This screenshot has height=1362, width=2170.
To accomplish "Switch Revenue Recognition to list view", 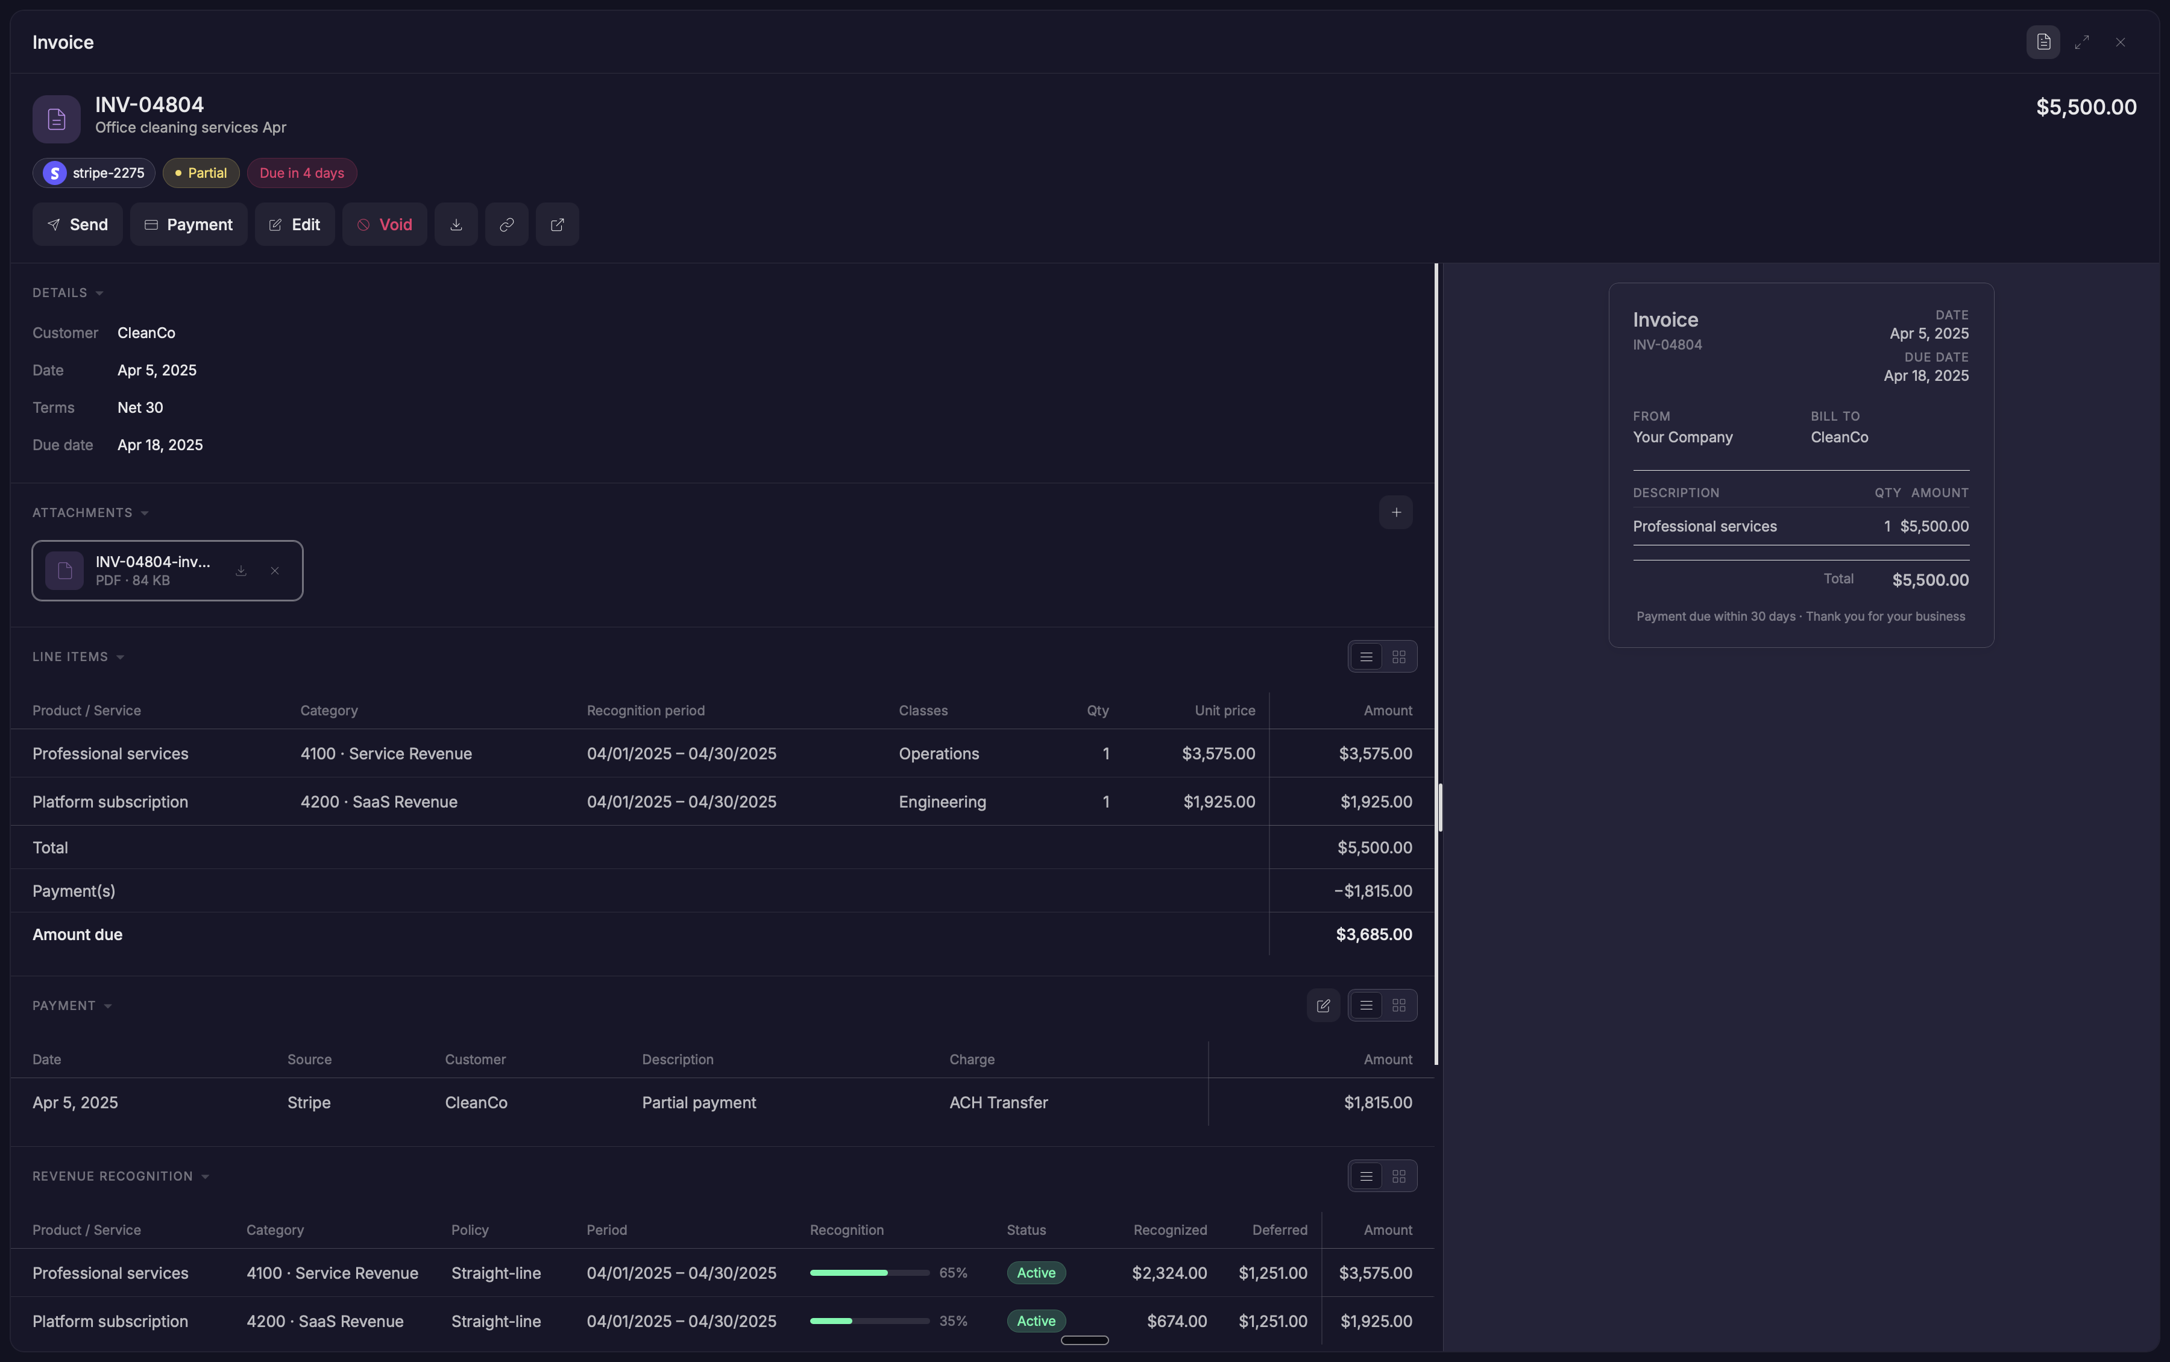I will pyautogui.click(x=1366, y=1176).
